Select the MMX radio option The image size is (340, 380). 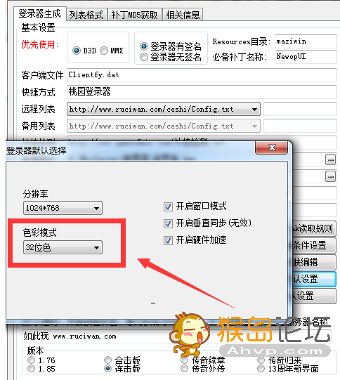[x=104, y=51]
